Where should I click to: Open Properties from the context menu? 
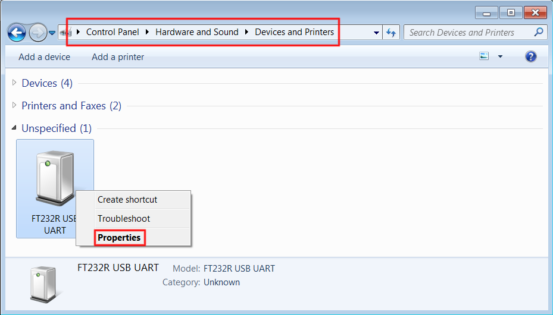(119, 238)
